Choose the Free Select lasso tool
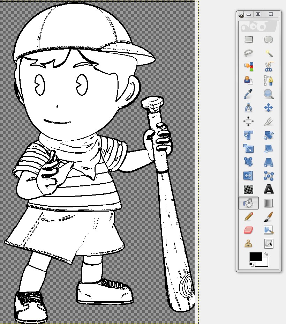This screenshot has width=286, height=324. (248, 53)
